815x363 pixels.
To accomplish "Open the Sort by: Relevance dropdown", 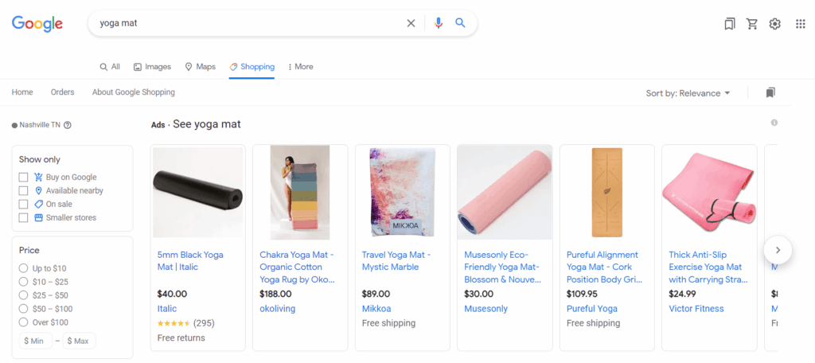I will 688,93.
